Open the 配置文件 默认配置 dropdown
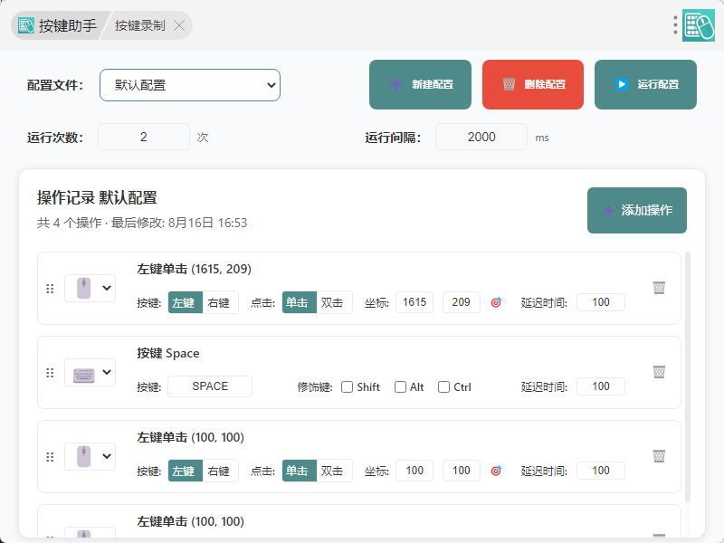Image resolution: width=724 pixels, height=543 pixels. click(x=190, y=85)
